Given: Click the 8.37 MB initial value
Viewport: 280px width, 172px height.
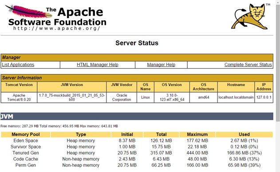Looking at the screenshot, I should (x=127, y=141).
